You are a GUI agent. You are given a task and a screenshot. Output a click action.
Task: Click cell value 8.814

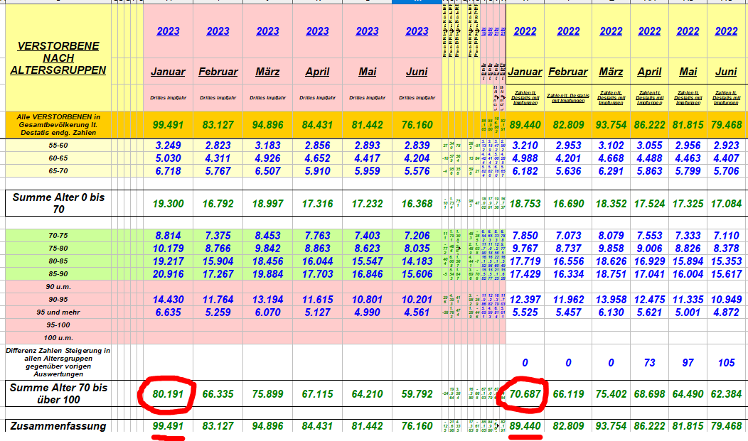(x=168, y=236)
